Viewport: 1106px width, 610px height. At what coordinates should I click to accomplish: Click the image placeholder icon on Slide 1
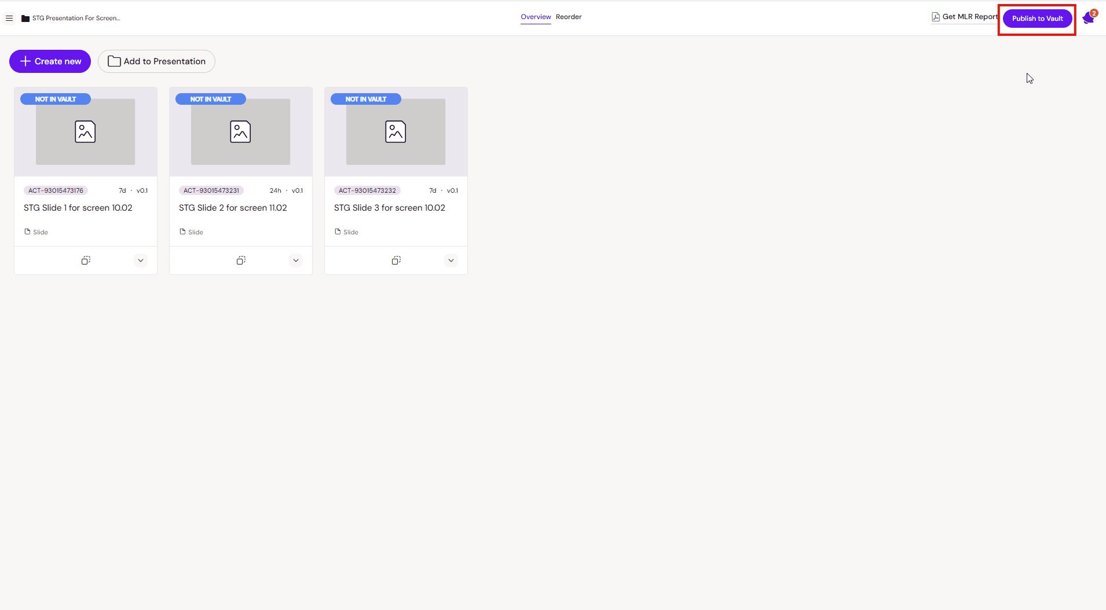(x=85, y=132)
